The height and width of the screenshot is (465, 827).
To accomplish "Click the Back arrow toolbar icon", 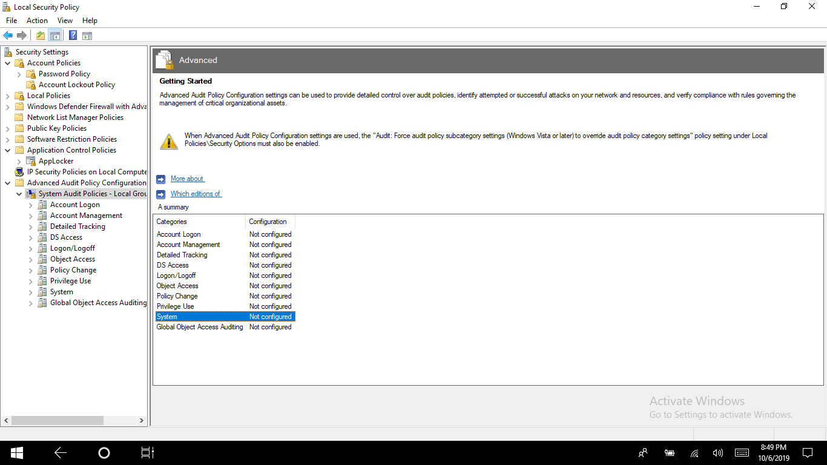I will [8, 36].
